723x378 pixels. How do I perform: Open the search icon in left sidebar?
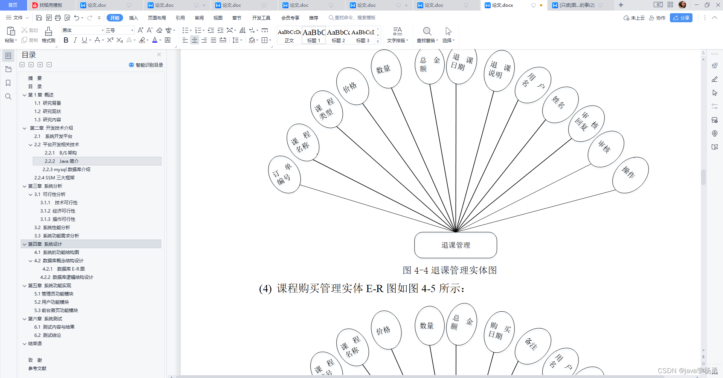tap(8, 96)
